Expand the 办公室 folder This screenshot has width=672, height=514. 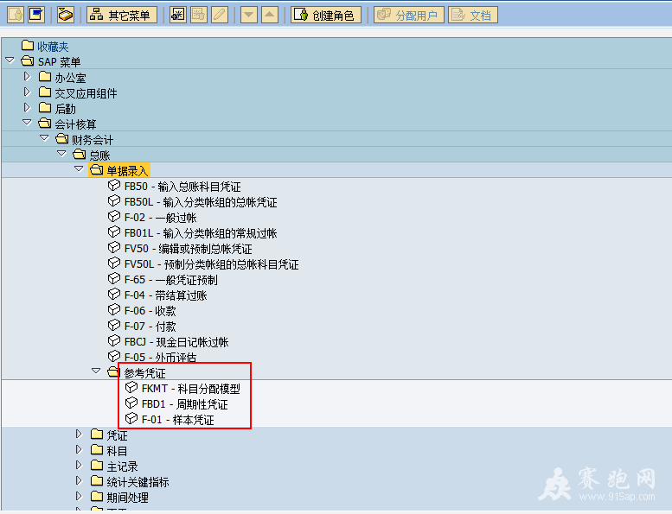27,76
